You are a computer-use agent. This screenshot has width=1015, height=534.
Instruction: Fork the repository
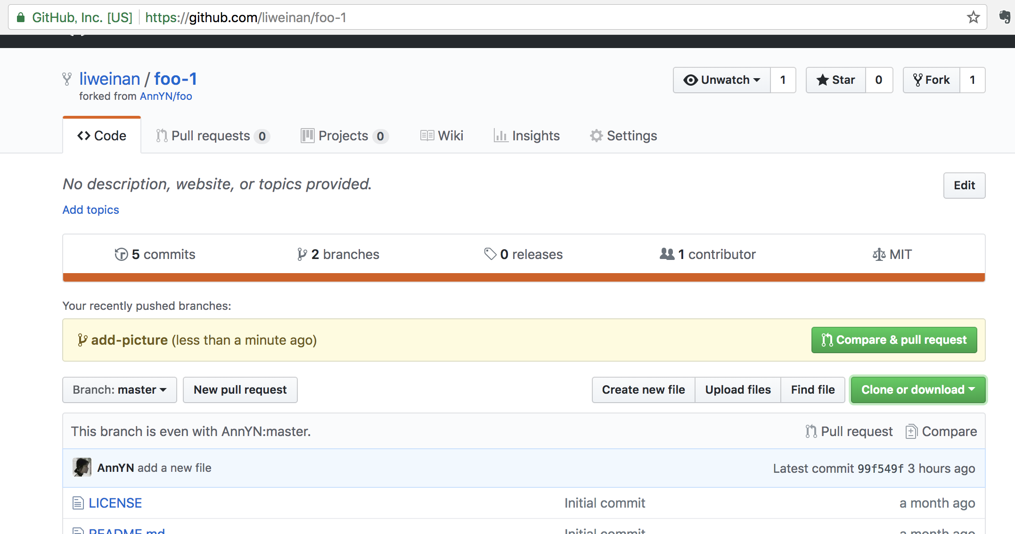click(932, 80)
